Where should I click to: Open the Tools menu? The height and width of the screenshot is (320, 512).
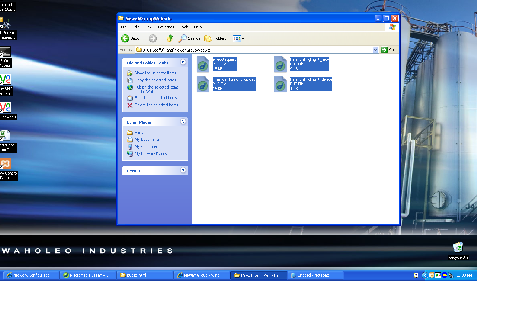184,27
